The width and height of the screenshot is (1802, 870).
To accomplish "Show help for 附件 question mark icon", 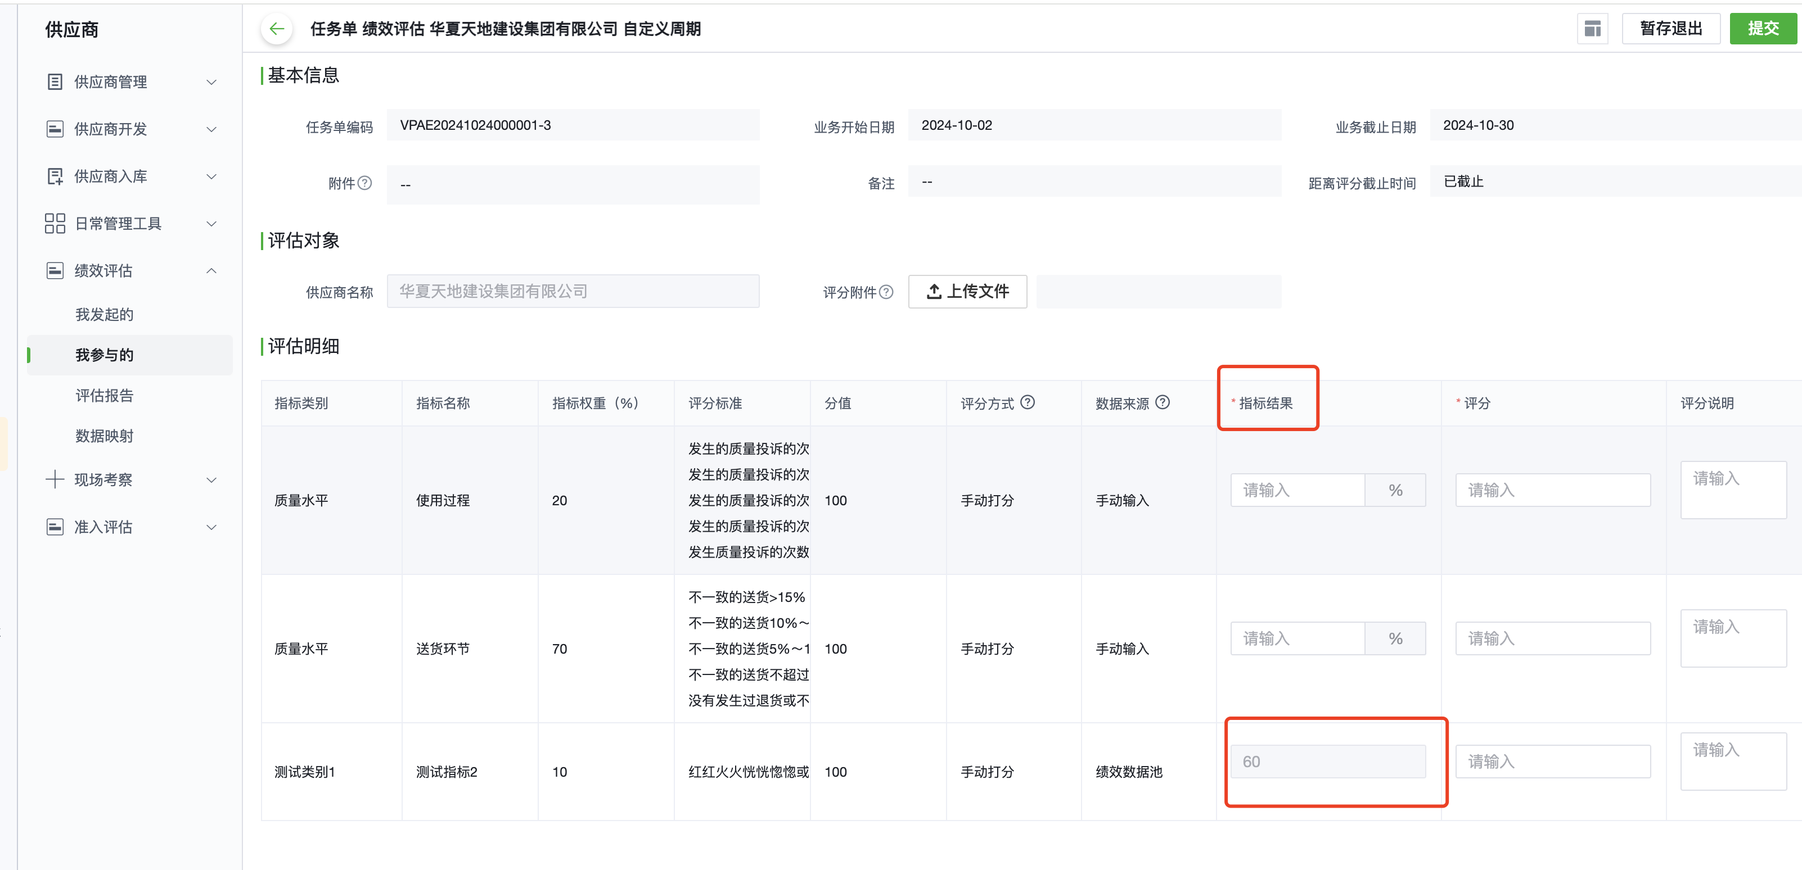I will click(364, 183).
